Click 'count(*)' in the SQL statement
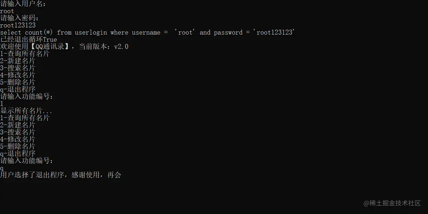 tap(39, 32)
